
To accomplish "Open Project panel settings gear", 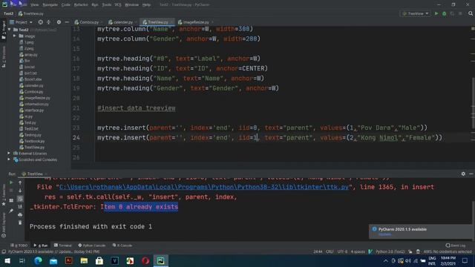I will click(59, 22).
